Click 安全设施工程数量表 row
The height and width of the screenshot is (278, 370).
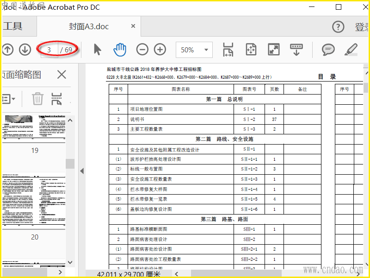tap(215, 179)
